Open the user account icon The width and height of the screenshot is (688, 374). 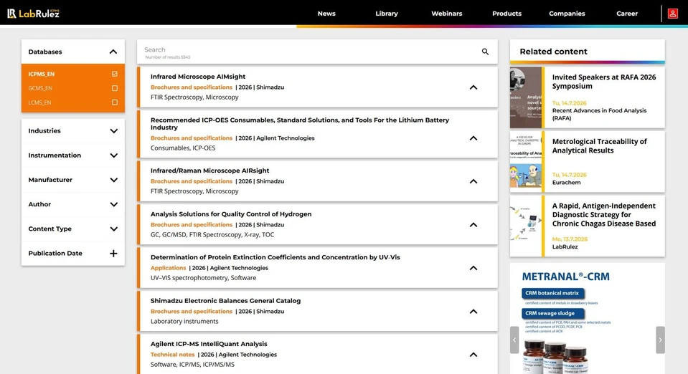point(672,14)
